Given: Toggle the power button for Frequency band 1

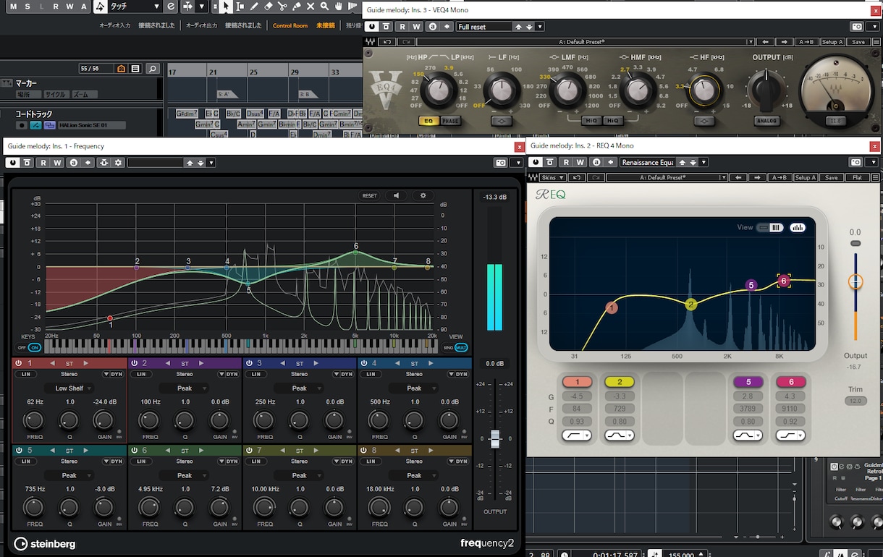Looking at the screenshot, I should (x=20, y=363).
